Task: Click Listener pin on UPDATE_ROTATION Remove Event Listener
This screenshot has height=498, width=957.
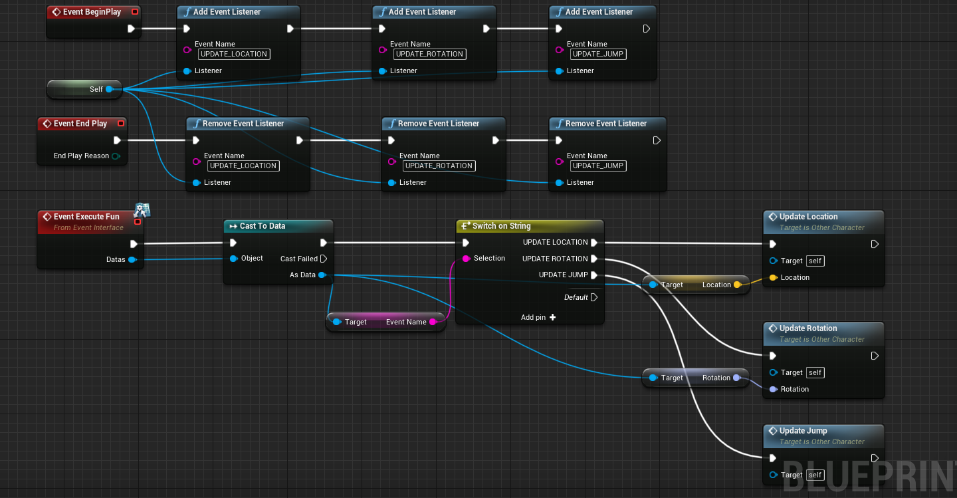Action: coord(391,183)
